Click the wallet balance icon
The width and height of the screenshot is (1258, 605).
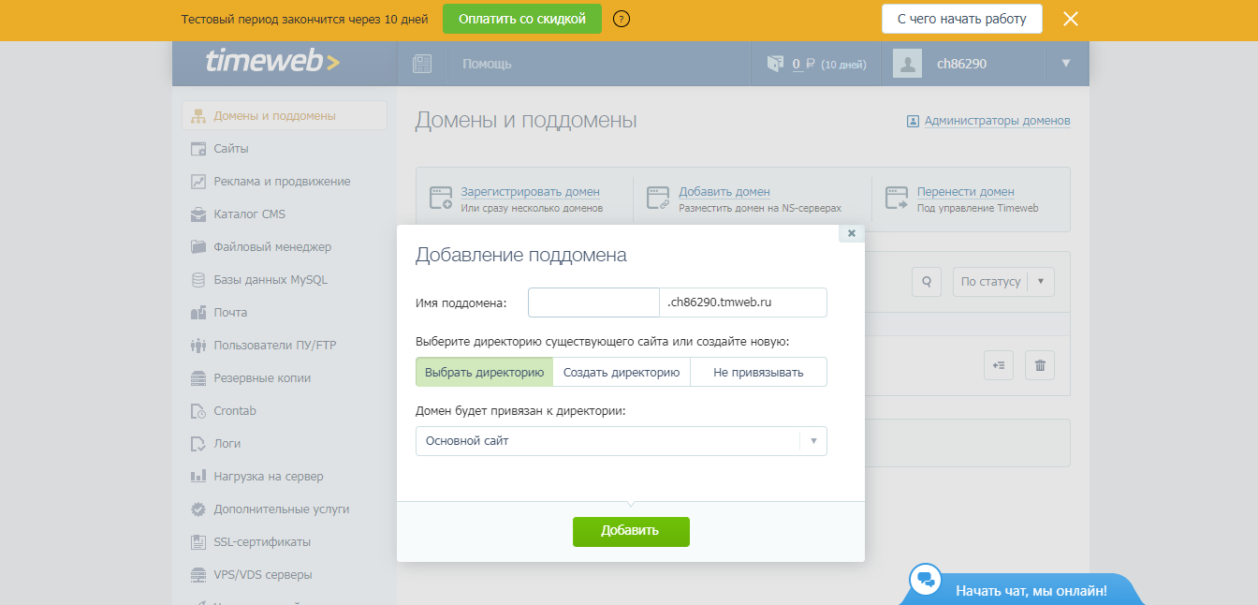pyautogui.click(x=775, y=64)
